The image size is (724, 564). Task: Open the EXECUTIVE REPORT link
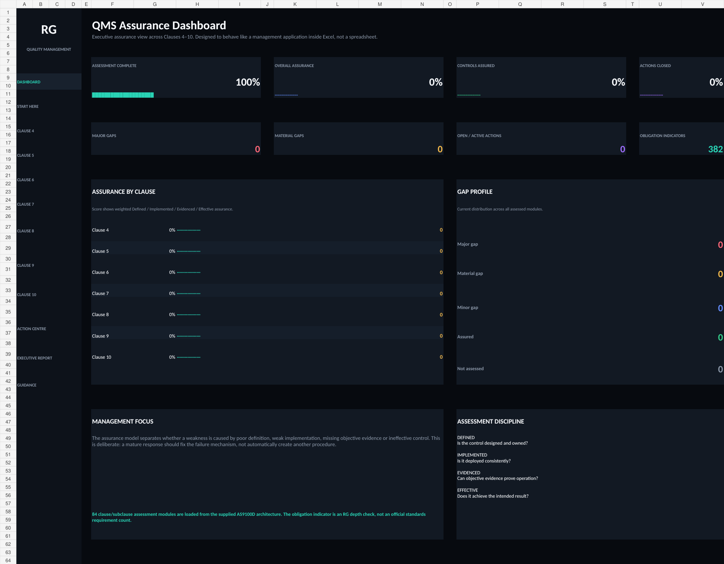(x=34, y=358)
